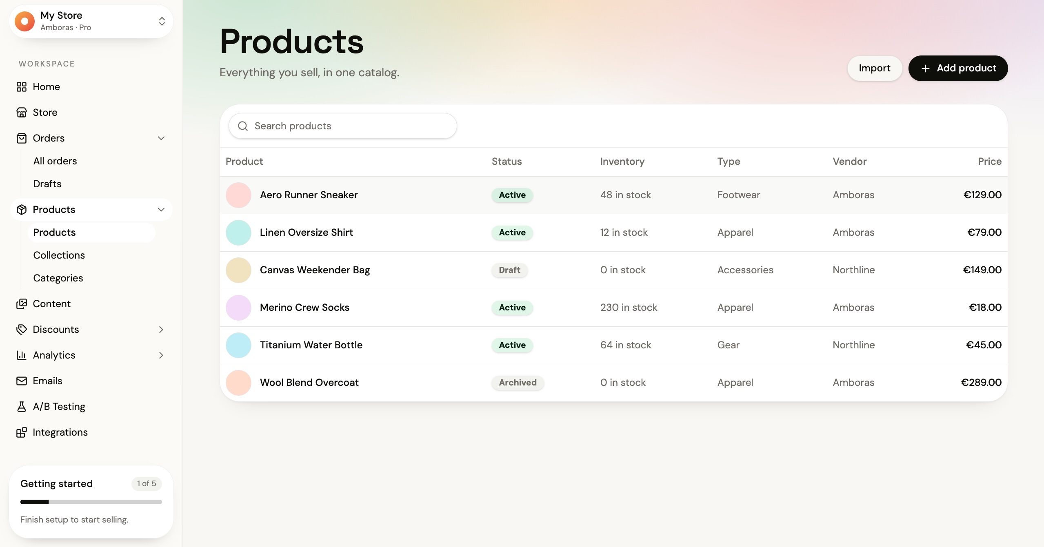Click the pink Aero Runner Sneaker swatch
1044x547 pixels.
coord(238,195)
